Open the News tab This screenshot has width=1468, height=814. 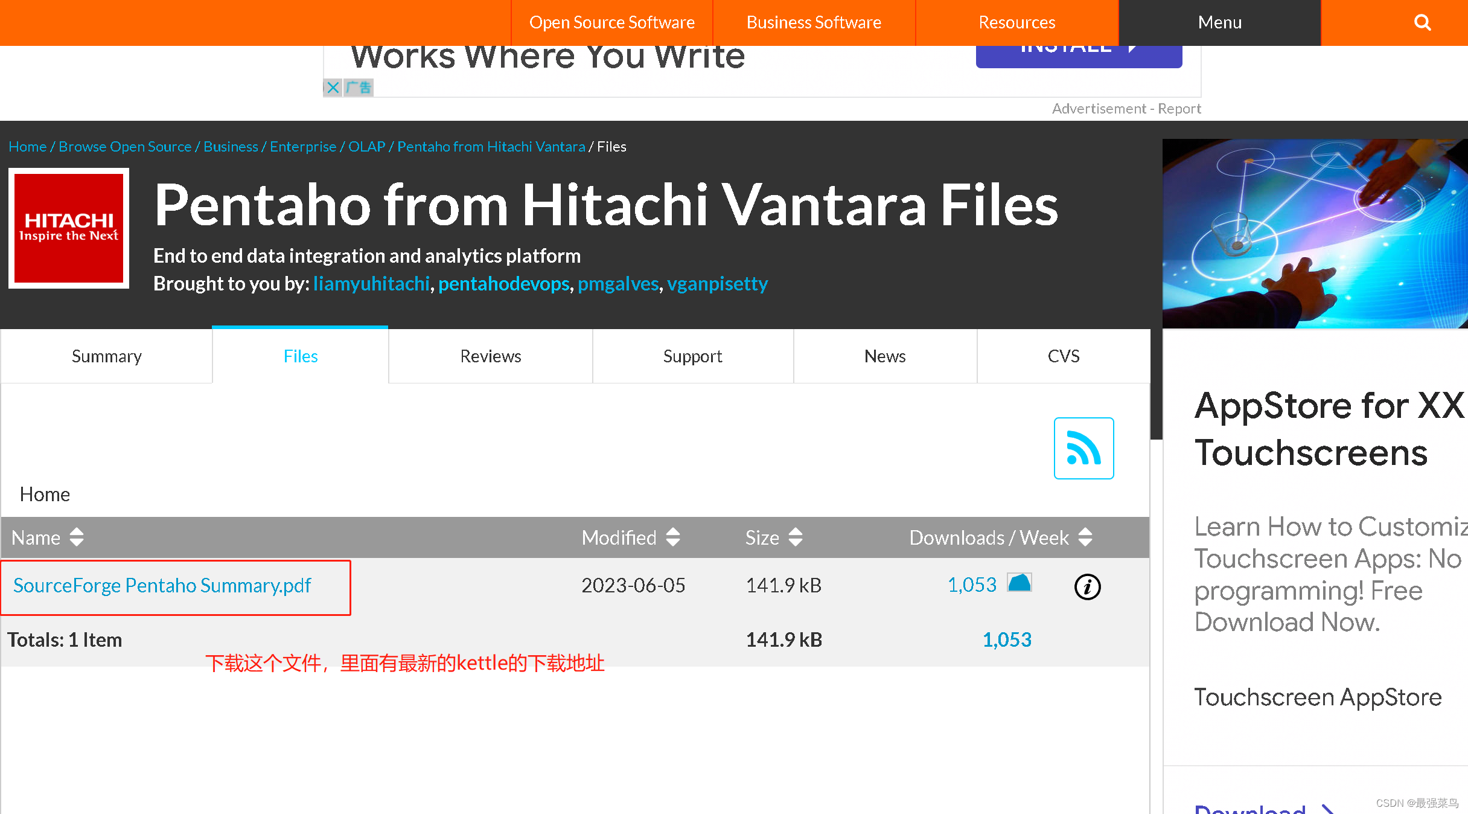coord(885,356)
